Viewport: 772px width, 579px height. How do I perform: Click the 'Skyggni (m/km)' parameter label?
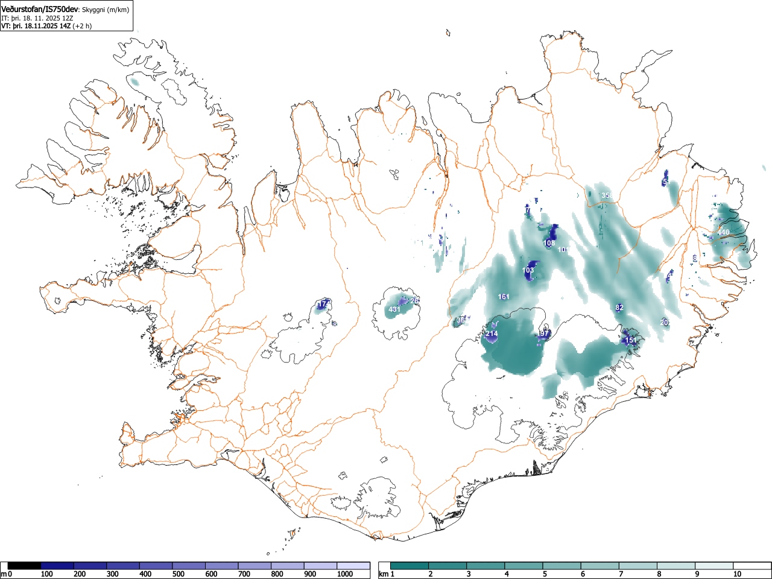106,10
